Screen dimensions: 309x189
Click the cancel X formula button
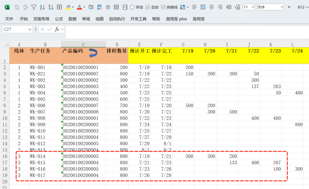(x=42, y=29)
